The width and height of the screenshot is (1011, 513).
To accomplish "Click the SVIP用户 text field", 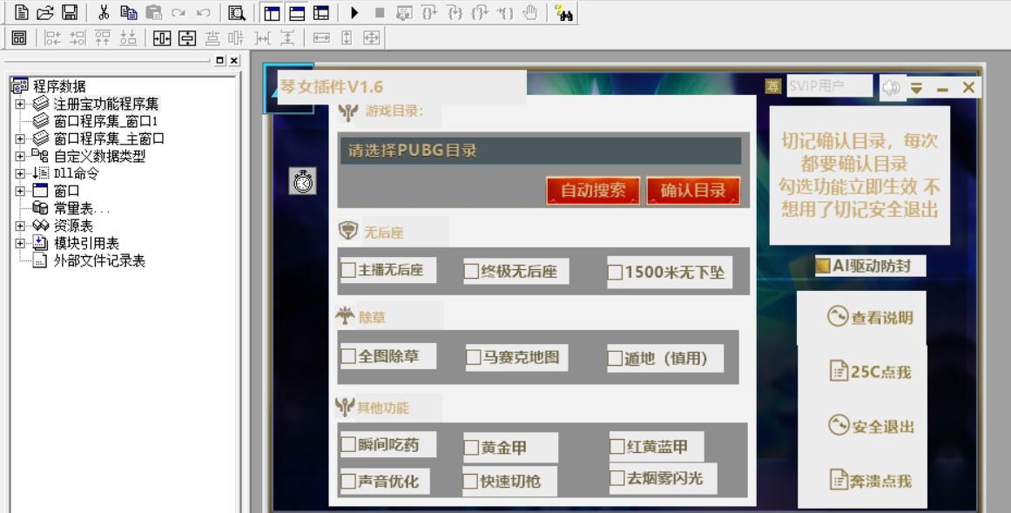I will 829,86.
